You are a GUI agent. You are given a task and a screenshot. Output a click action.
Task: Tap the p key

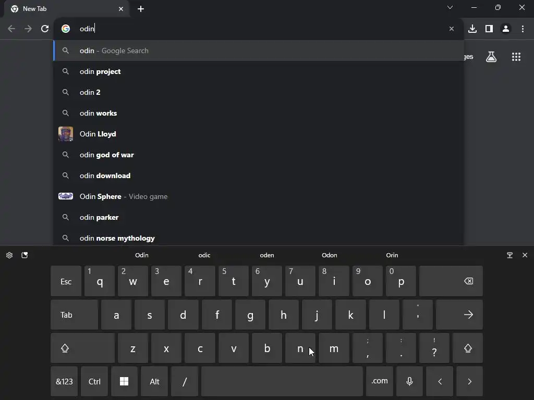(x=401, y=281)
